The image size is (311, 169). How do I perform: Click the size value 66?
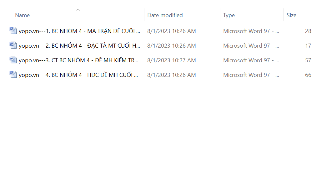[308, 75]
